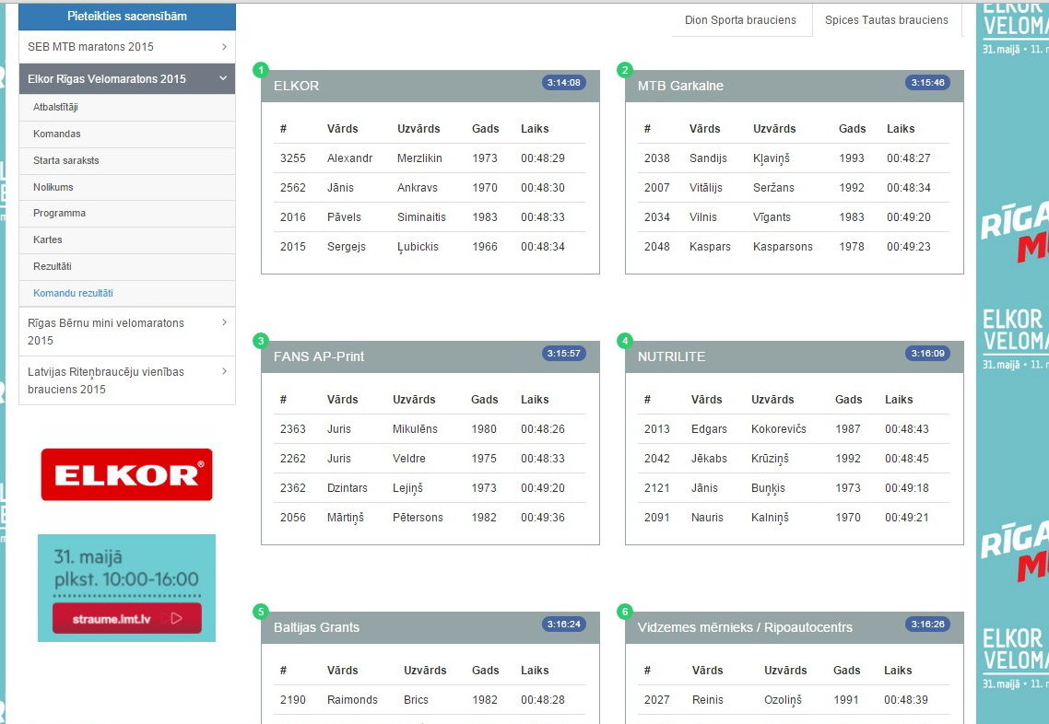Click the NUTRILITE team header

click(671, 357)
